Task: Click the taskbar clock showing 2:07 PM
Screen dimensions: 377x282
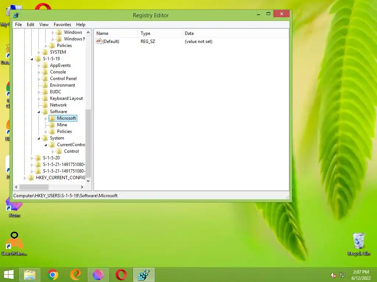Action: 361,275
